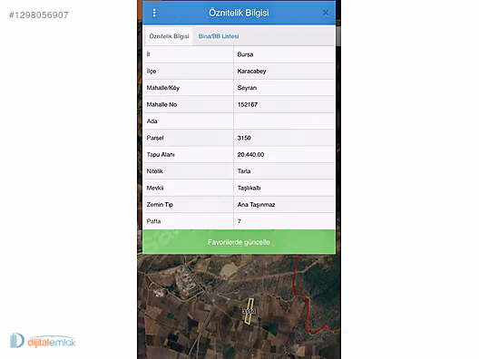Click the listing number #1298056907
The height and width of the screenshot is (359, 479).
pos(39,15)
